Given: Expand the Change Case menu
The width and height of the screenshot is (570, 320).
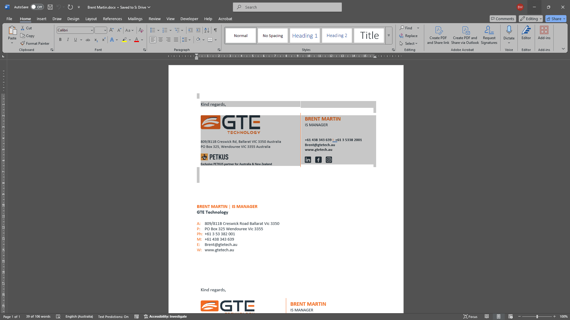Looking at the screenshot, I should pos(129,30).
